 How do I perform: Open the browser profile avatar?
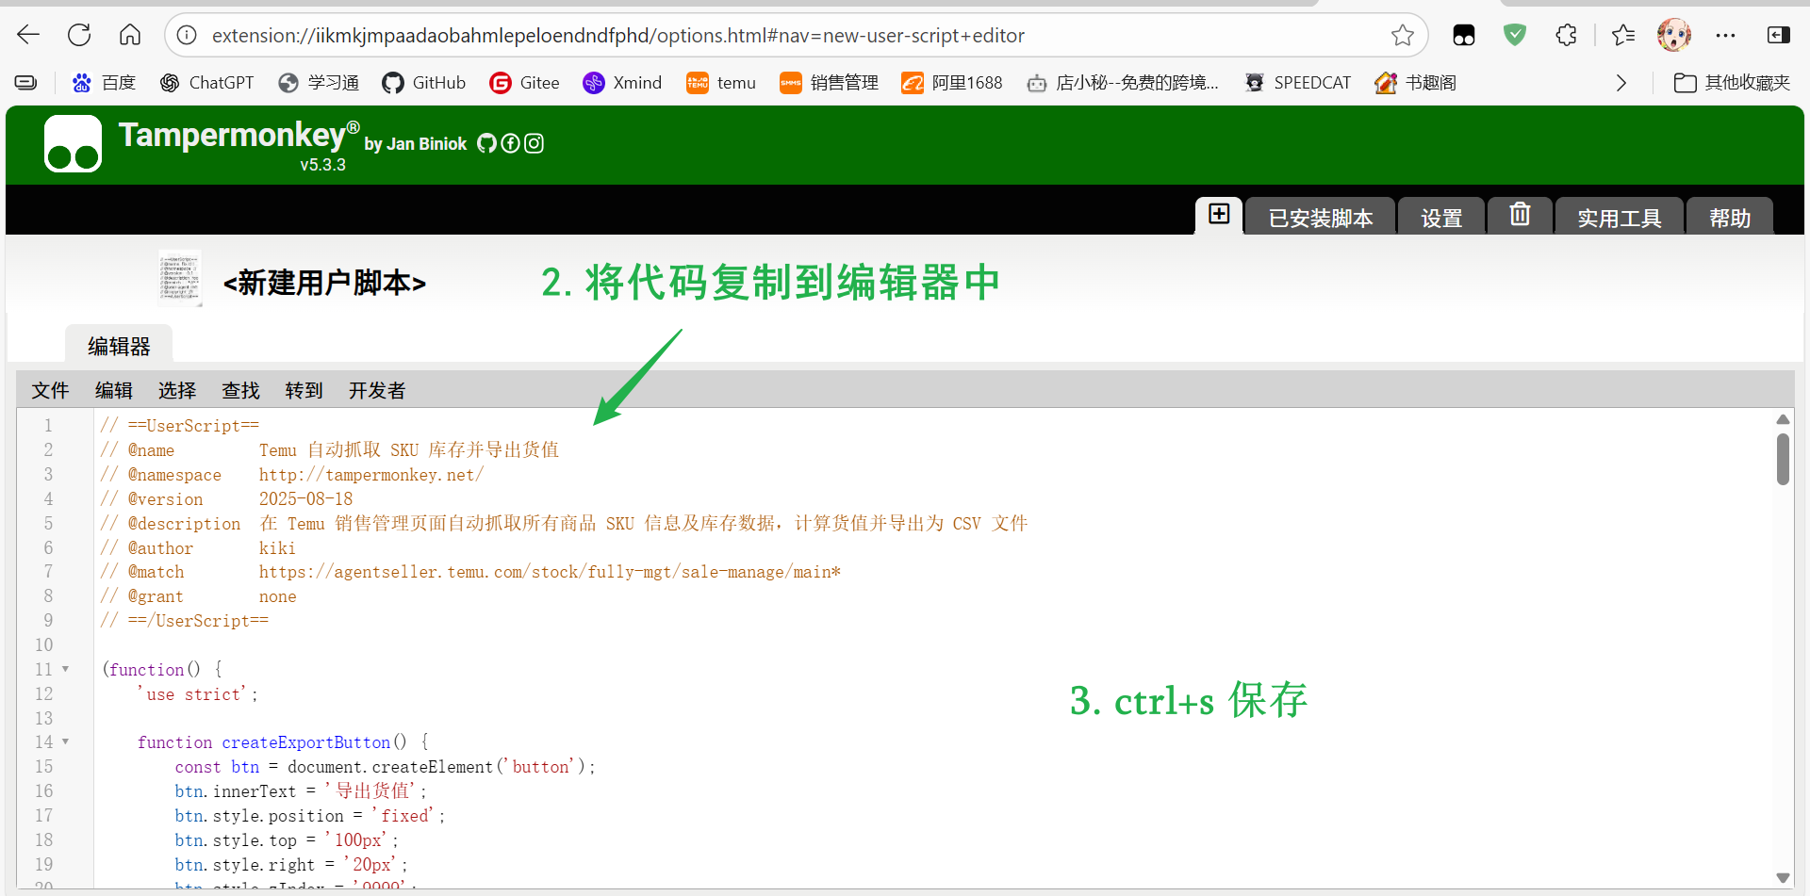click(1673, 35)
